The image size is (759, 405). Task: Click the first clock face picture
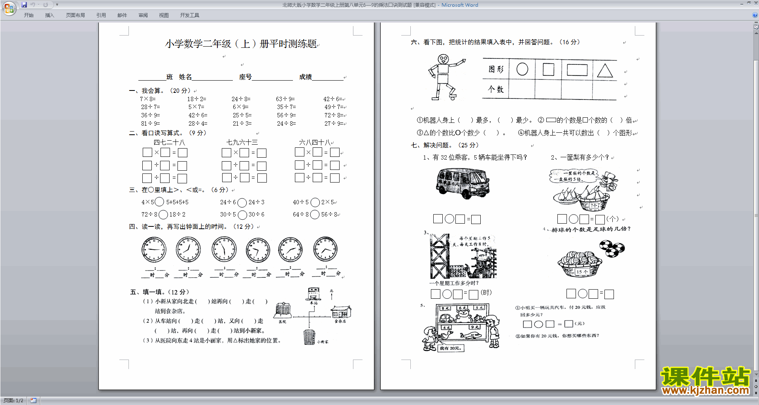pos(154,250)
